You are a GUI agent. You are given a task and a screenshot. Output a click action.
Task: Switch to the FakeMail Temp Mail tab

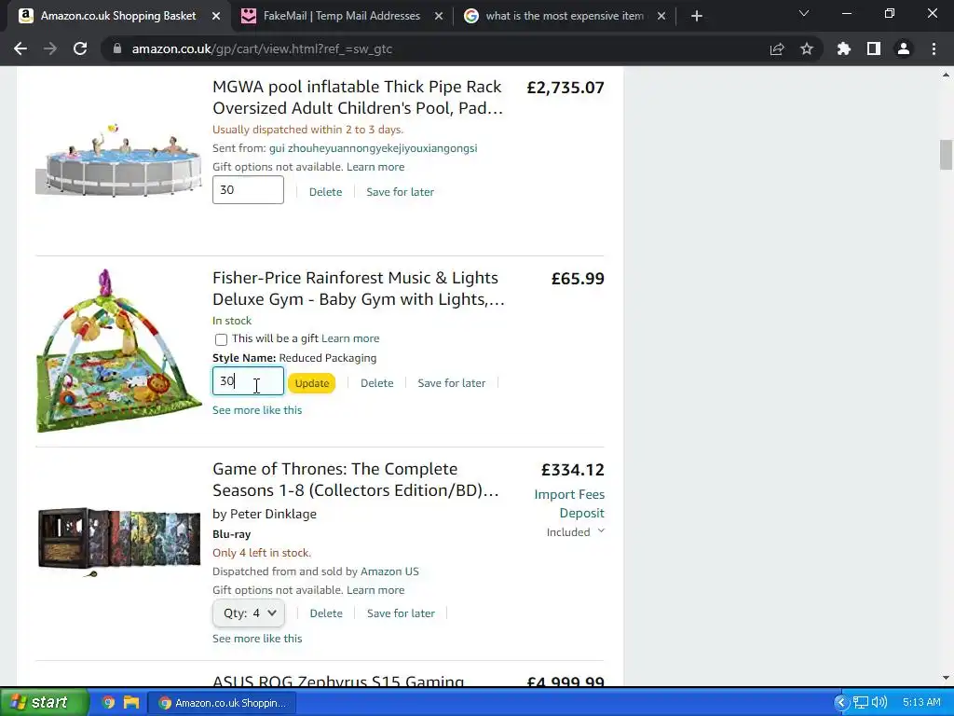point(341,16)
